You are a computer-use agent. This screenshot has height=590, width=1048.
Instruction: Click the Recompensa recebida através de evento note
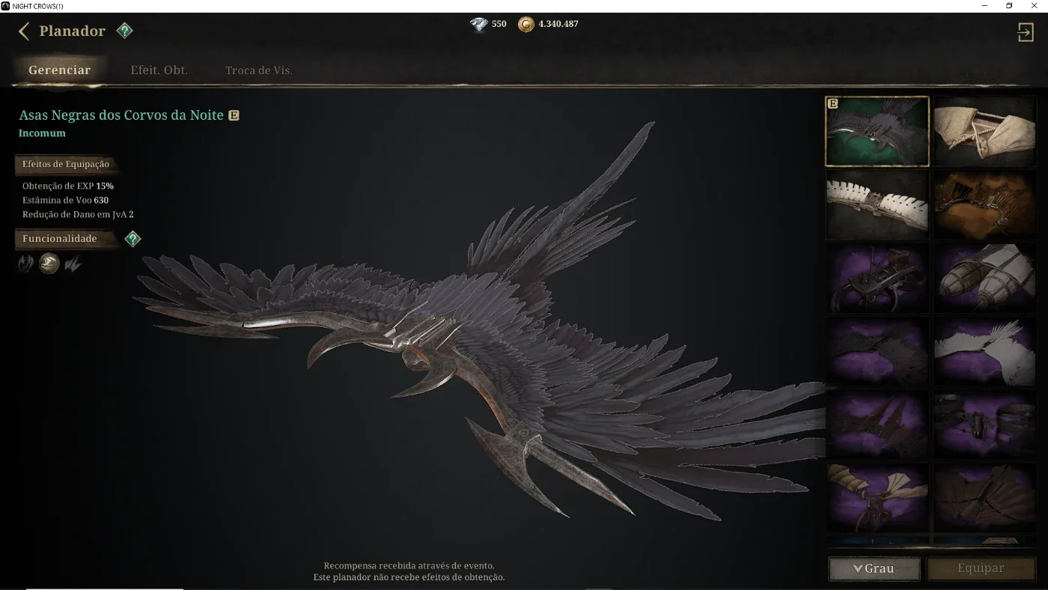pyautogui.click(x=409, y=566)
